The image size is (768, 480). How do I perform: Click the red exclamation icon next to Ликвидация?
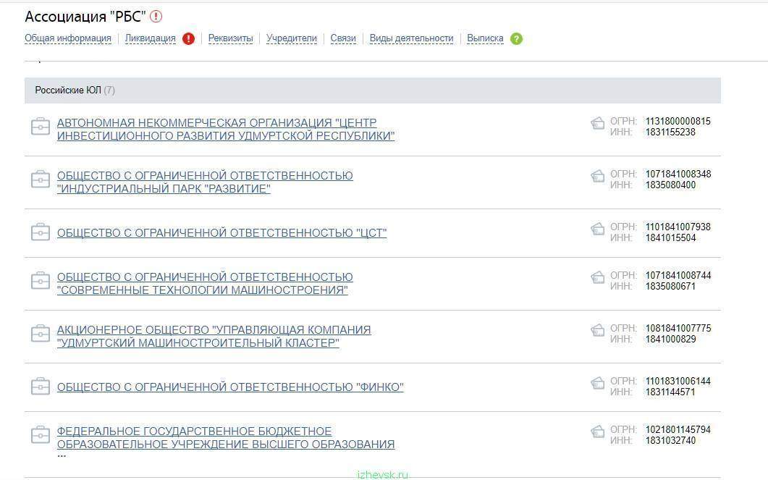pos(189,38)
